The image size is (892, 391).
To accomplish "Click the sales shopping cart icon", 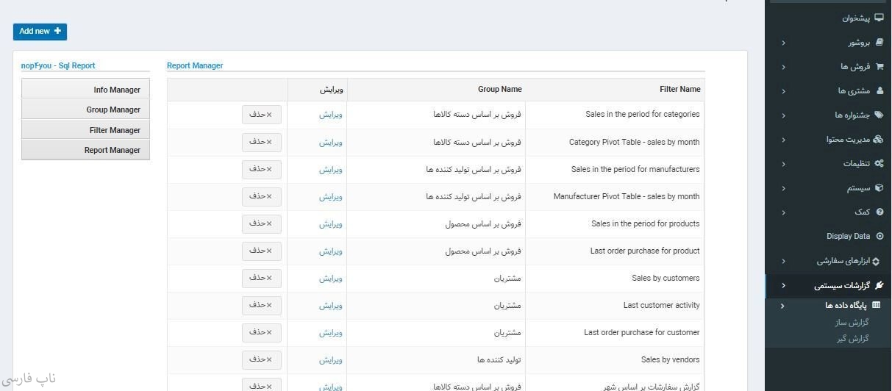I will (879, 67).
